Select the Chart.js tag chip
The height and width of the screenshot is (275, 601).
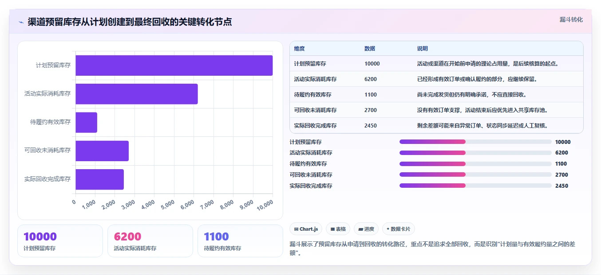click(306, 229)
